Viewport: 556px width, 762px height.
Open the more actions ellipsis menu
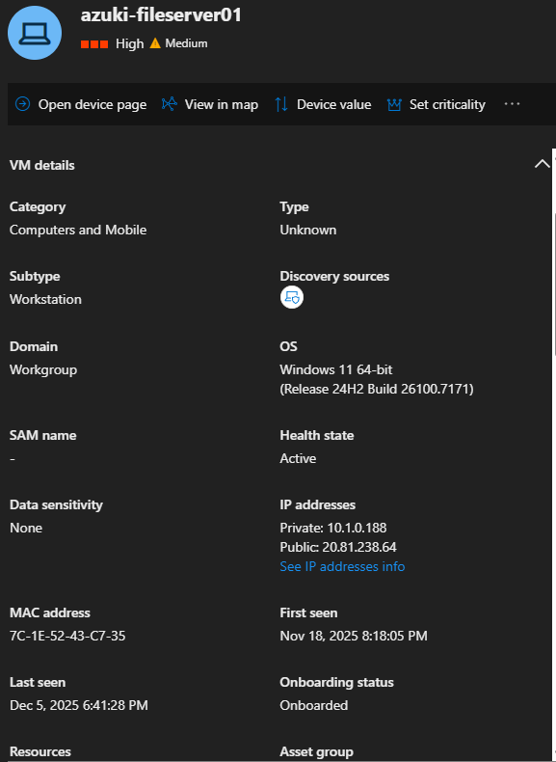(512, 104)
